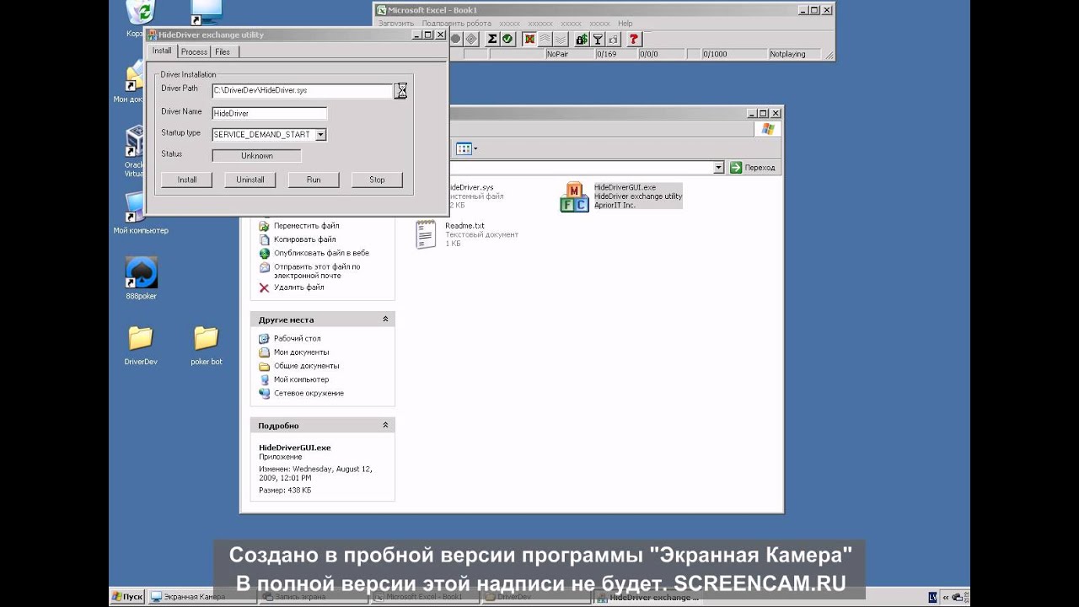
Task: Open the Подправить робота menu in Excel
Action: (x=456, y=24)
